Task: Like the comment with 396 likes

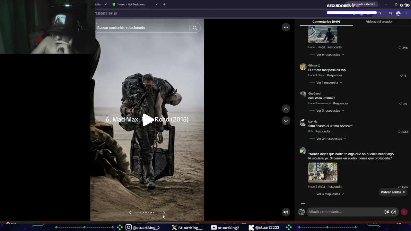Action: [400, 48]
